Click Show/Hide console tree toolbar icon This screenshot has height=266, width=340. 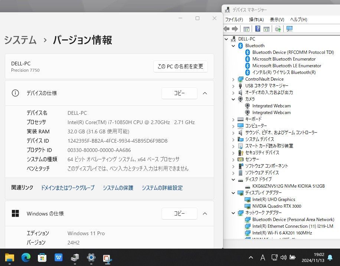point(246,29)
